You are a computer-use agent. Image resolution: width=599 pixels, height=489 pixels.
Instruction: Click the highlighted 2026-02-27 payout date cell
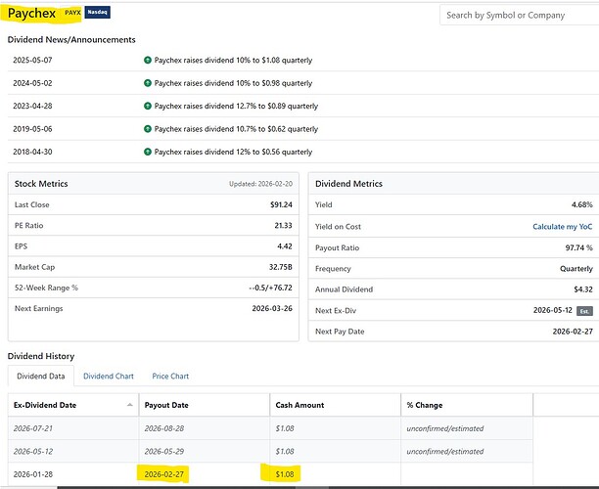click(165, 474)
